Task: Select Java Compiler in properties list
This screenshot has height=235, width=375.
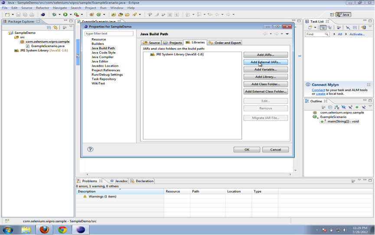Action: (102, 57)
